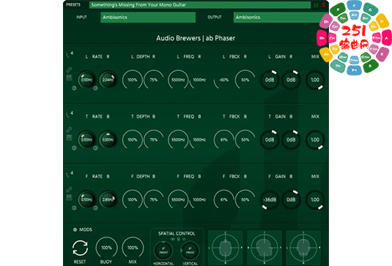Click the small circle icon under SPATIAL CONTROL
Screen dimensions: 392x266
tap(184, 239)
